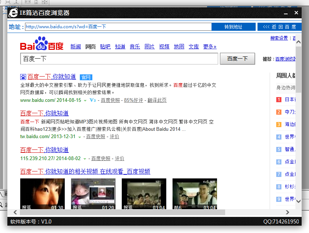Click rank number 2 badge in hot list

pos(279,112)
